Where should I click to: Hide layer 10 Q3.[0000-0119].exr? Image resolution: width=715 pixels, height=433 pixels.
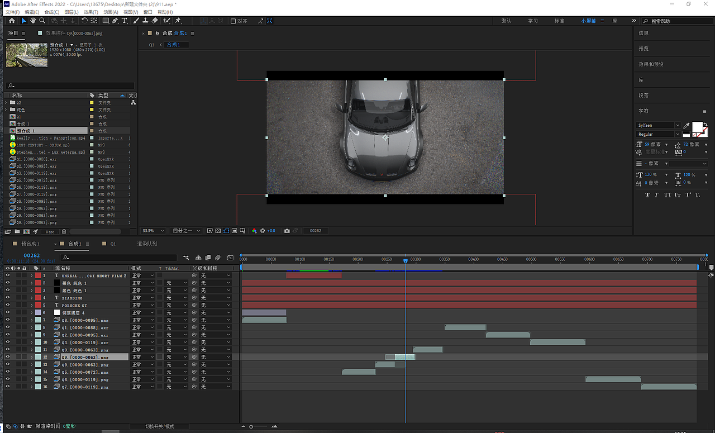click(x=8, y=342)
